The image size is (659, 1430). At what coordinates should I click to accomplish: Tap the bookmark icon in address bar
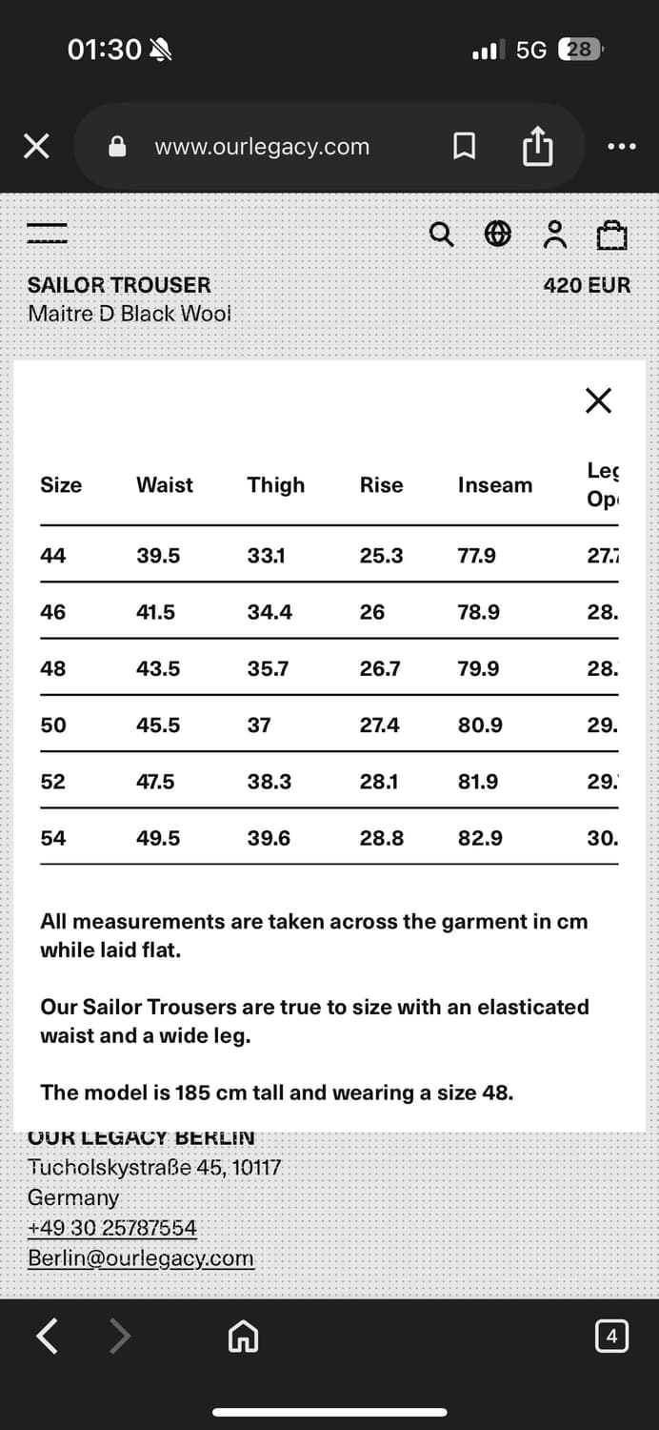pyautogui.click(x=464, y=147)
